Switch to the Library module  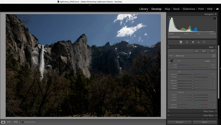tap(144, 9)
